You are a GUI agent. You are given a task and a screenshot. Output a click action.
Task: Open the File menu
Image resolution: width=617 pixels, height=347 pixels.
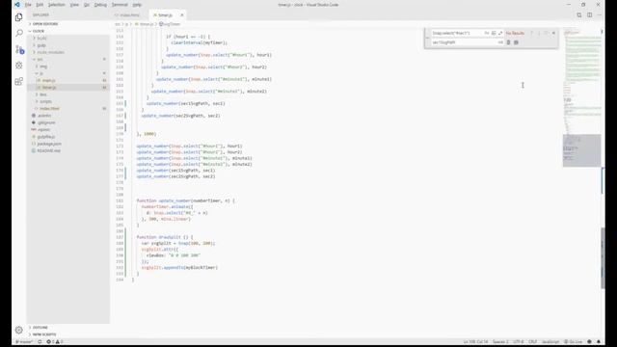click(28, 5)
